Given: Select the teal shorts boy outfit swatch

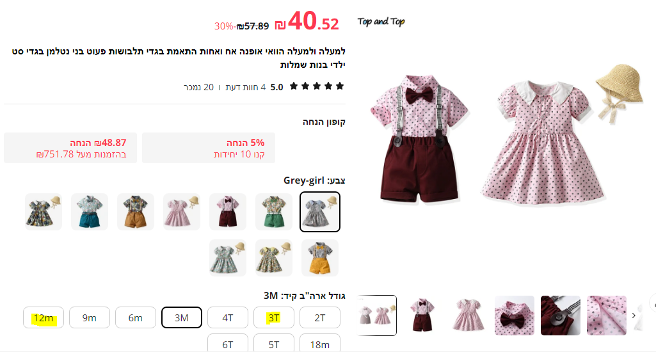Looking at the screenshot, I should 90,212.
